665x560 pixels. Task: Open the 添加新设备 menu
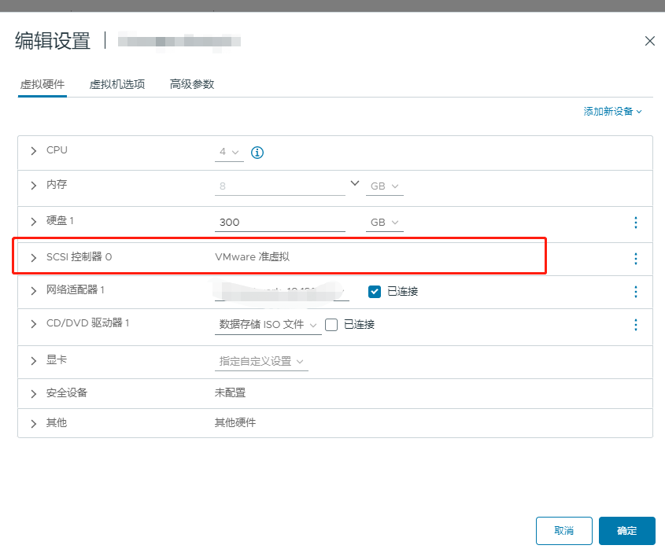point(613,112)
